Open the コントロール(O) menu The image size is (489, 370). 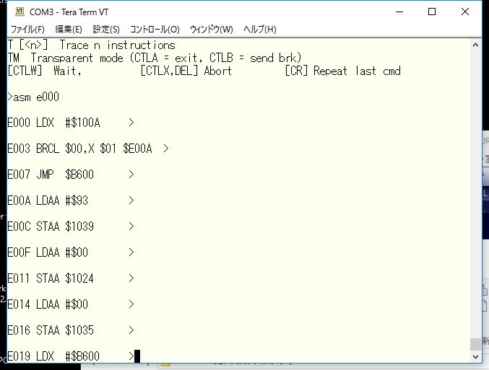click(155, 30)
